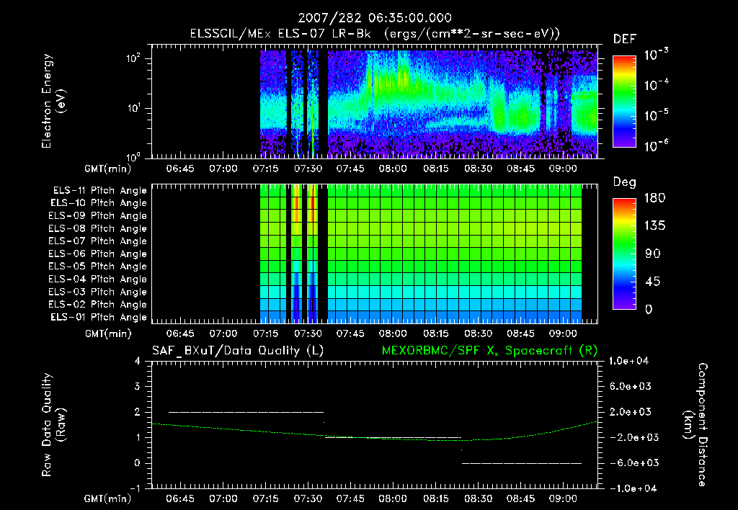This screenshot has width=738, height=510.
Task: Click the '09:00' tick under the data quality panel
Action: pyautogui.click(x=563, y=498)
